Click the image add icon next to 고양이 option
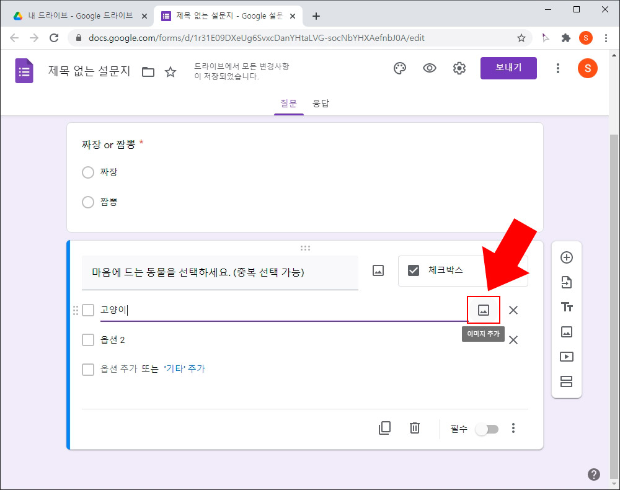This screenshot has height=490, width=620. click(484, 310)
